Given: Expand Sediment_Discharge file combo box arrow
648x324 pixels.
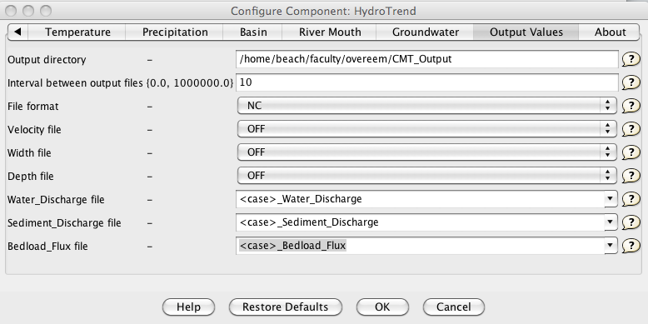Looking at the screenshot, I should [x=611, y=222].
